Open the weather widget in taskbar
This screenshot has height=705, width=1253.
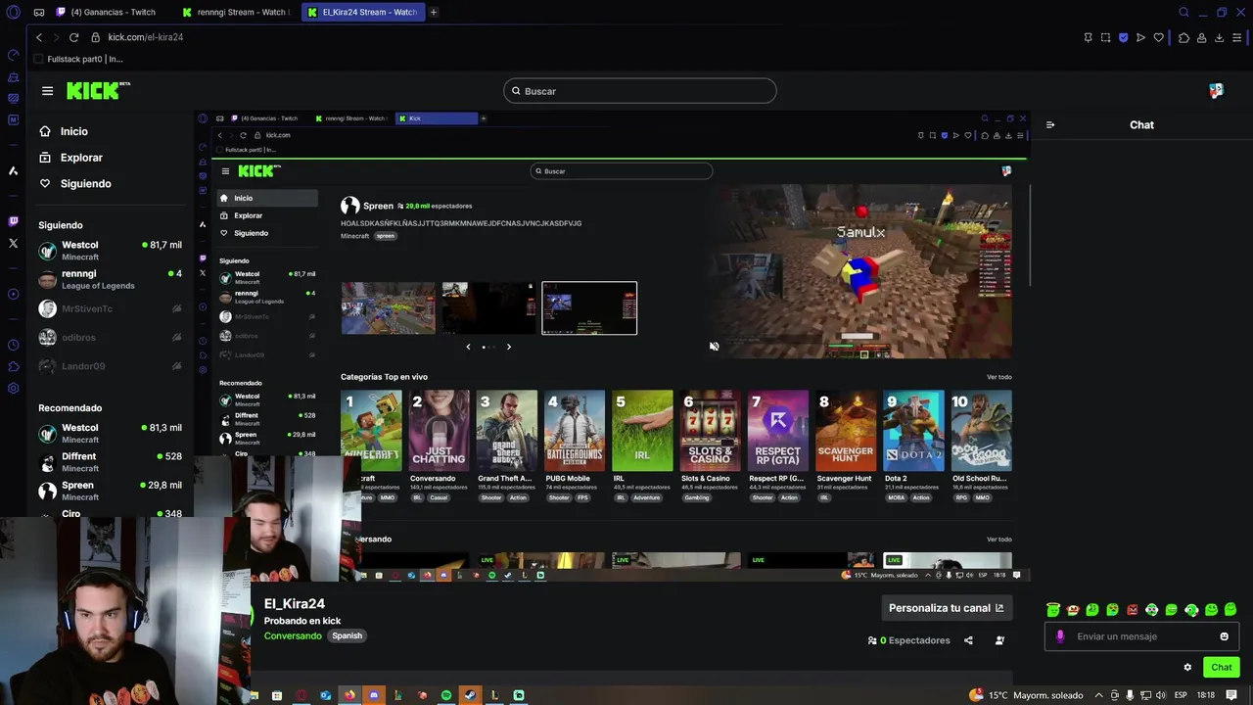coord(1026,695)
